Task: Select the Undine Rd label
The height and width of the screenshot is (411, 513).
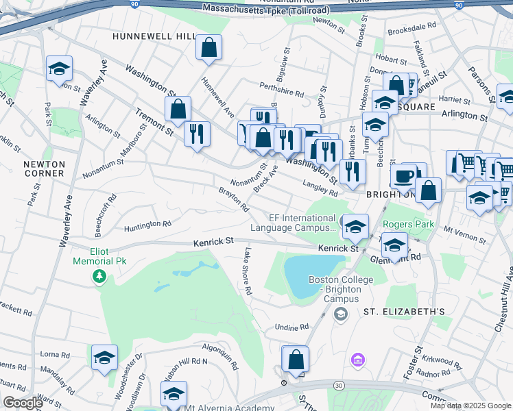Action: [292, 327]
